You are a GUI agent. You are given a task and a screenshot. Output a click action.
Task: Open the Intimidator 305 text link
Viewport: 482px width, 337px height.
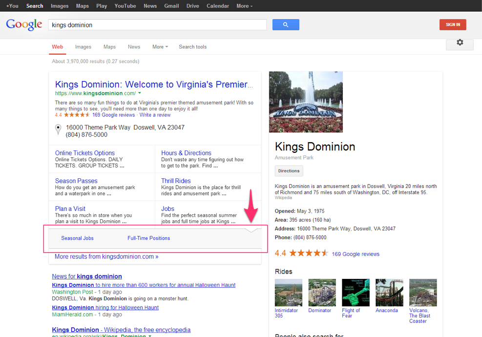pos(286,313)
